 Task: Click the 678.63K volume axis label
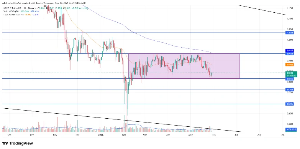(292, 130)
